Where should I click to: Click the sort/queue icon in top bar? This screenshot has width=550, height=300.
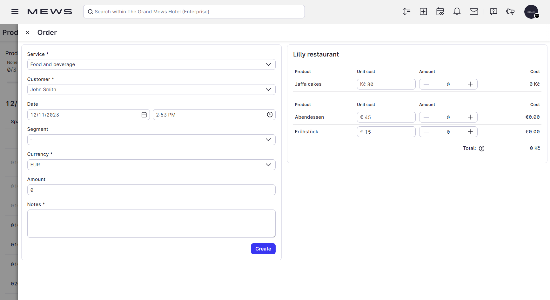[406, 12]
